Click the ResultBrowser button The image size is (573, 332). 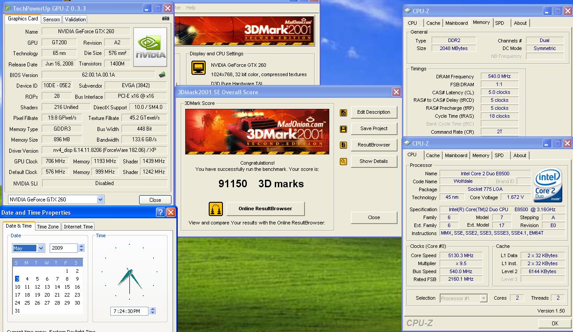[x=374, y=145]
